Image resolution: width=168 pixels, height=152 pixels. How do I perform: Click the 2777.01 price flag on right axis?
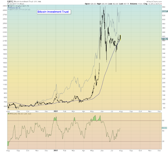(x=165, y=11)
